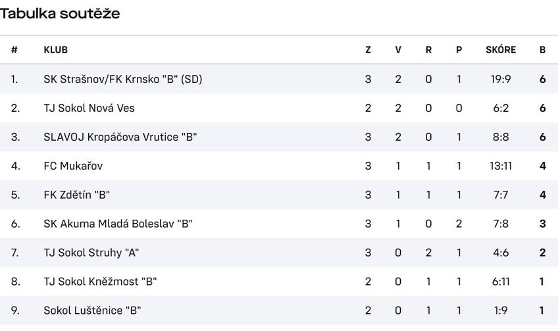Open SK Strašnov/FK Krnsko "B" (SD) club link
The image size is (560, 331).
[x=122, y=79]
